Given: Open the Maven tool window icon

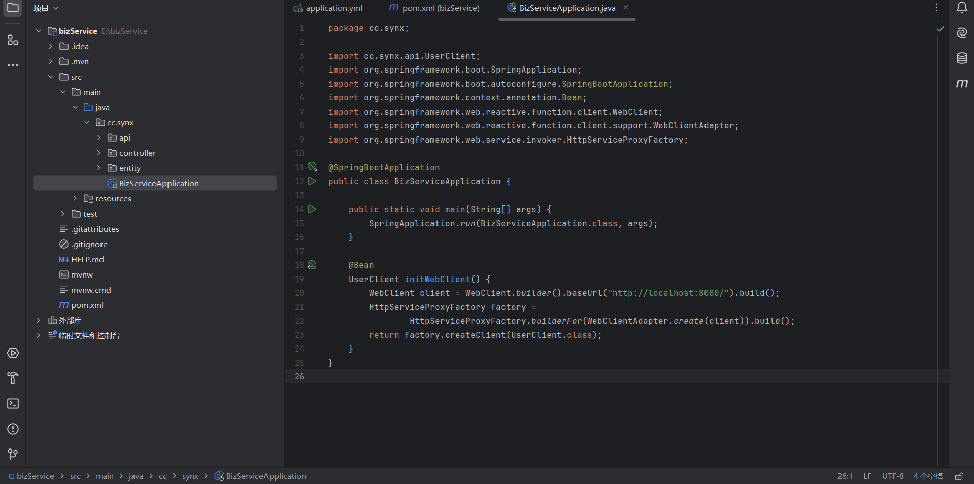Looking at the screenshot, I should click(962, 83).
